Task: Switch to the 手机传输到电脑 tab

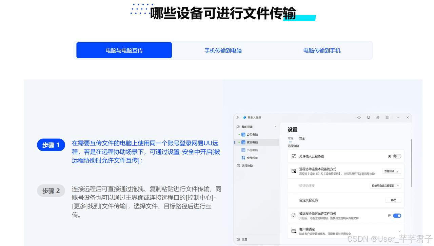Action: (x=223, y=50)
